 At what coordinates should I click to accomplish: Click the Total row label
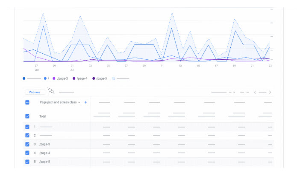pos(43,116)
